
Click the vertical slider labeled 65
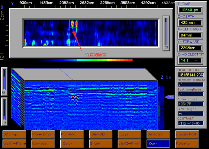coord(4,79)
